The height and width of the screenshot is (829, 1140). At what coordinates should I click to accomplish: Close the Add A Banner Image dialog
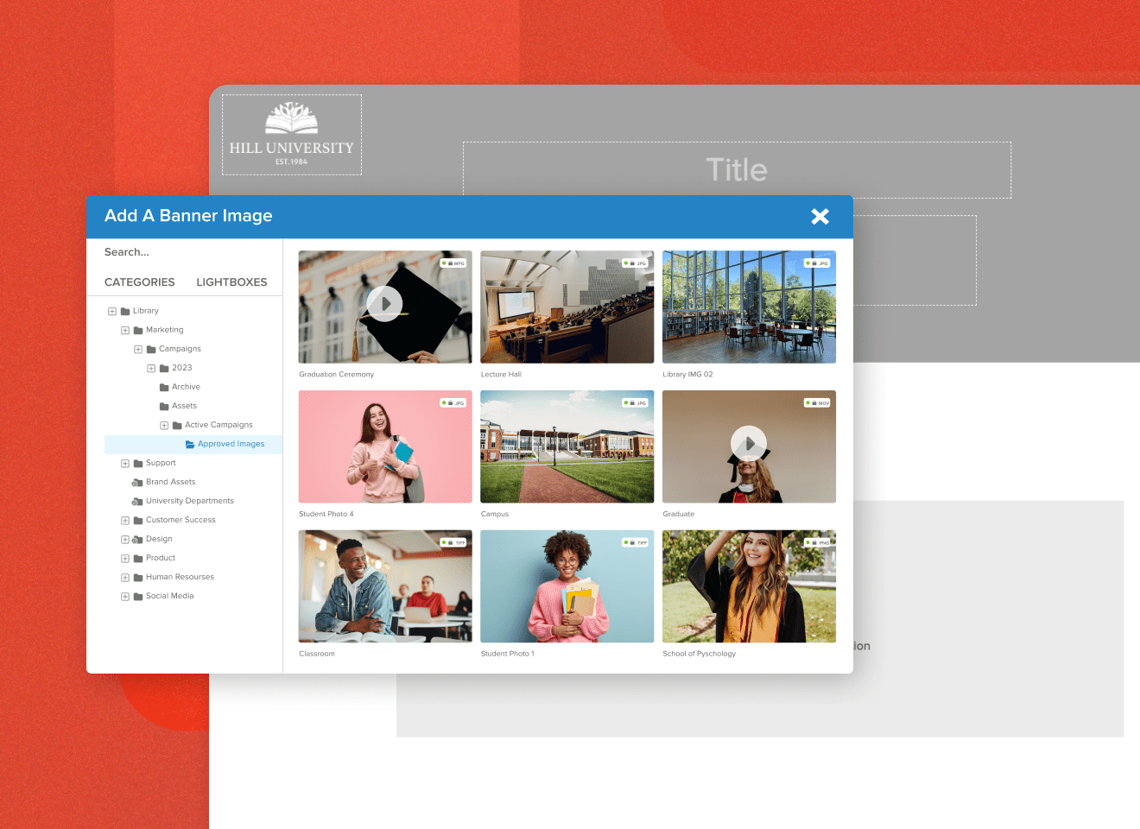tap(820, 217)
